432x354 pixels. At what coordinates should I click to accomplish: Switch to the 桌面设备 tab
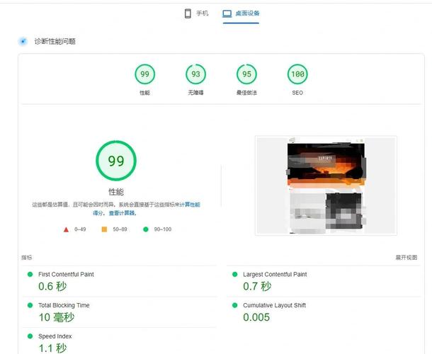point(241,13)
